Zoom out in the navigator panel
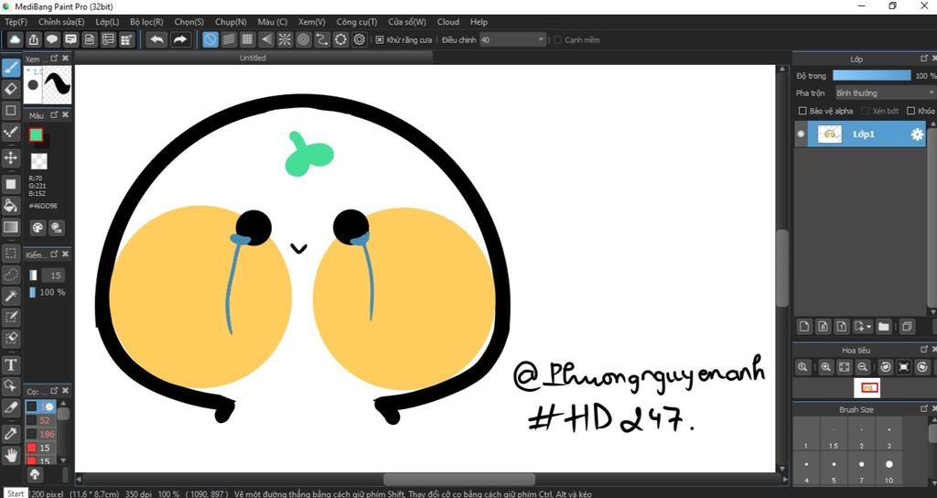937x498 pixels. (862, 366)
